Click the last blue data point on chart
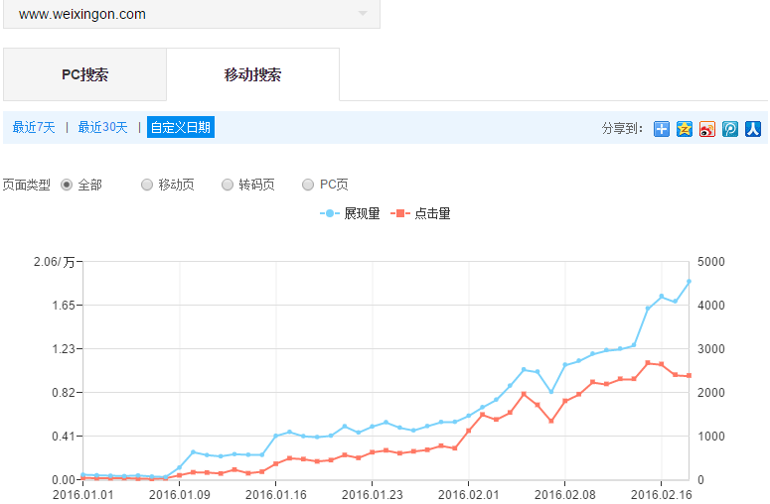 tap(689, 282)
